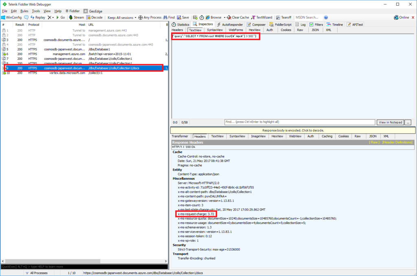Click the Go resume button
This screenshot has height=276, width=417.
pos(60,18)
